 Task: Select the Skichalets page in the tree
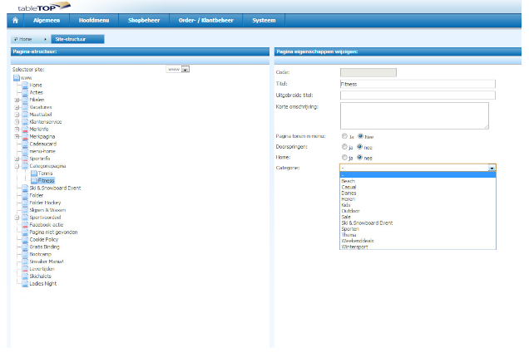[x=40, y=276]
